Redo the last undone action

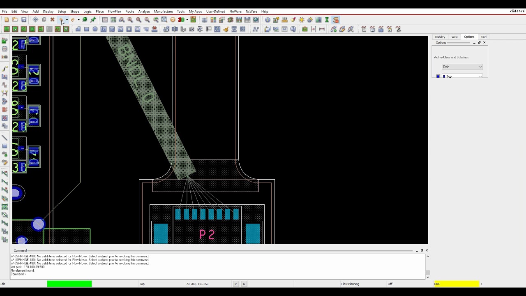tap(73, 20)
